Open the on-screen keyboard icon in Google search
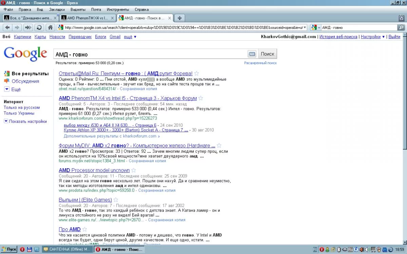Viewport: 407px width, 254px height. point(252,54)
